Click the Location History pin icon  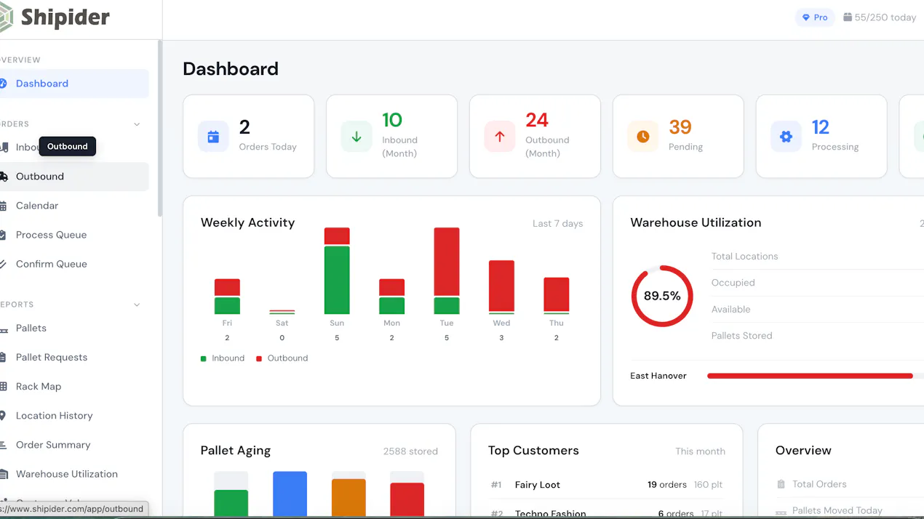point(3,416)
